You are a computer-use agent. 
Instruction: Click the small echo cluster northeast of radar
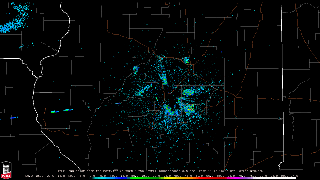[x=186, y=60]
